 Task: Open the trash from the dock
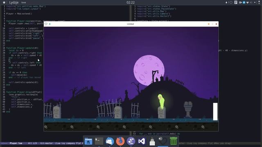(174, 141)
